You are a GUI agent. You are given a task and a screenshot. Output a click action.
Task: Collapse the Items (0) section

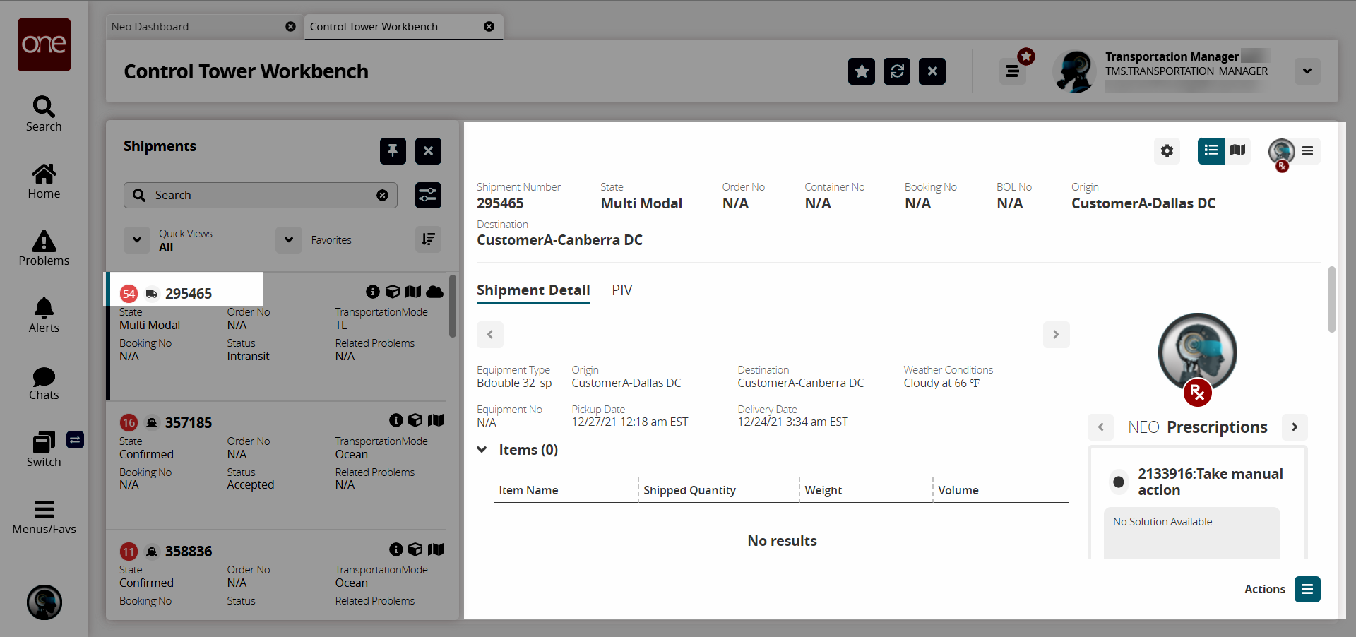pos(482,450)
